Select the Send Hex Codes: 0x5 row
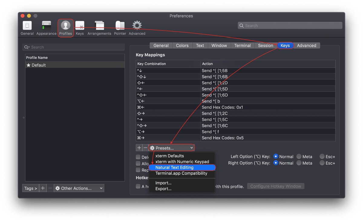 (236, 138)
